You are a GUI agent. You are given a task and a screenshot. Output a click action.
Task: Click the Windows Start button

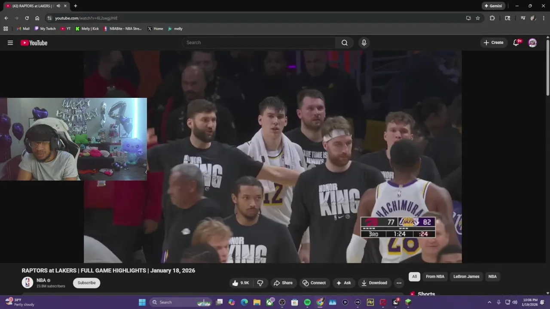(142, 302)
